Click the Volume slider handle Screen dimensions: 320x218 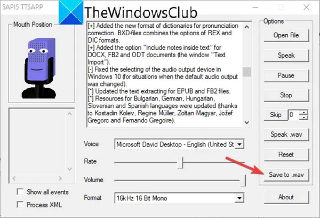point(243,181)
